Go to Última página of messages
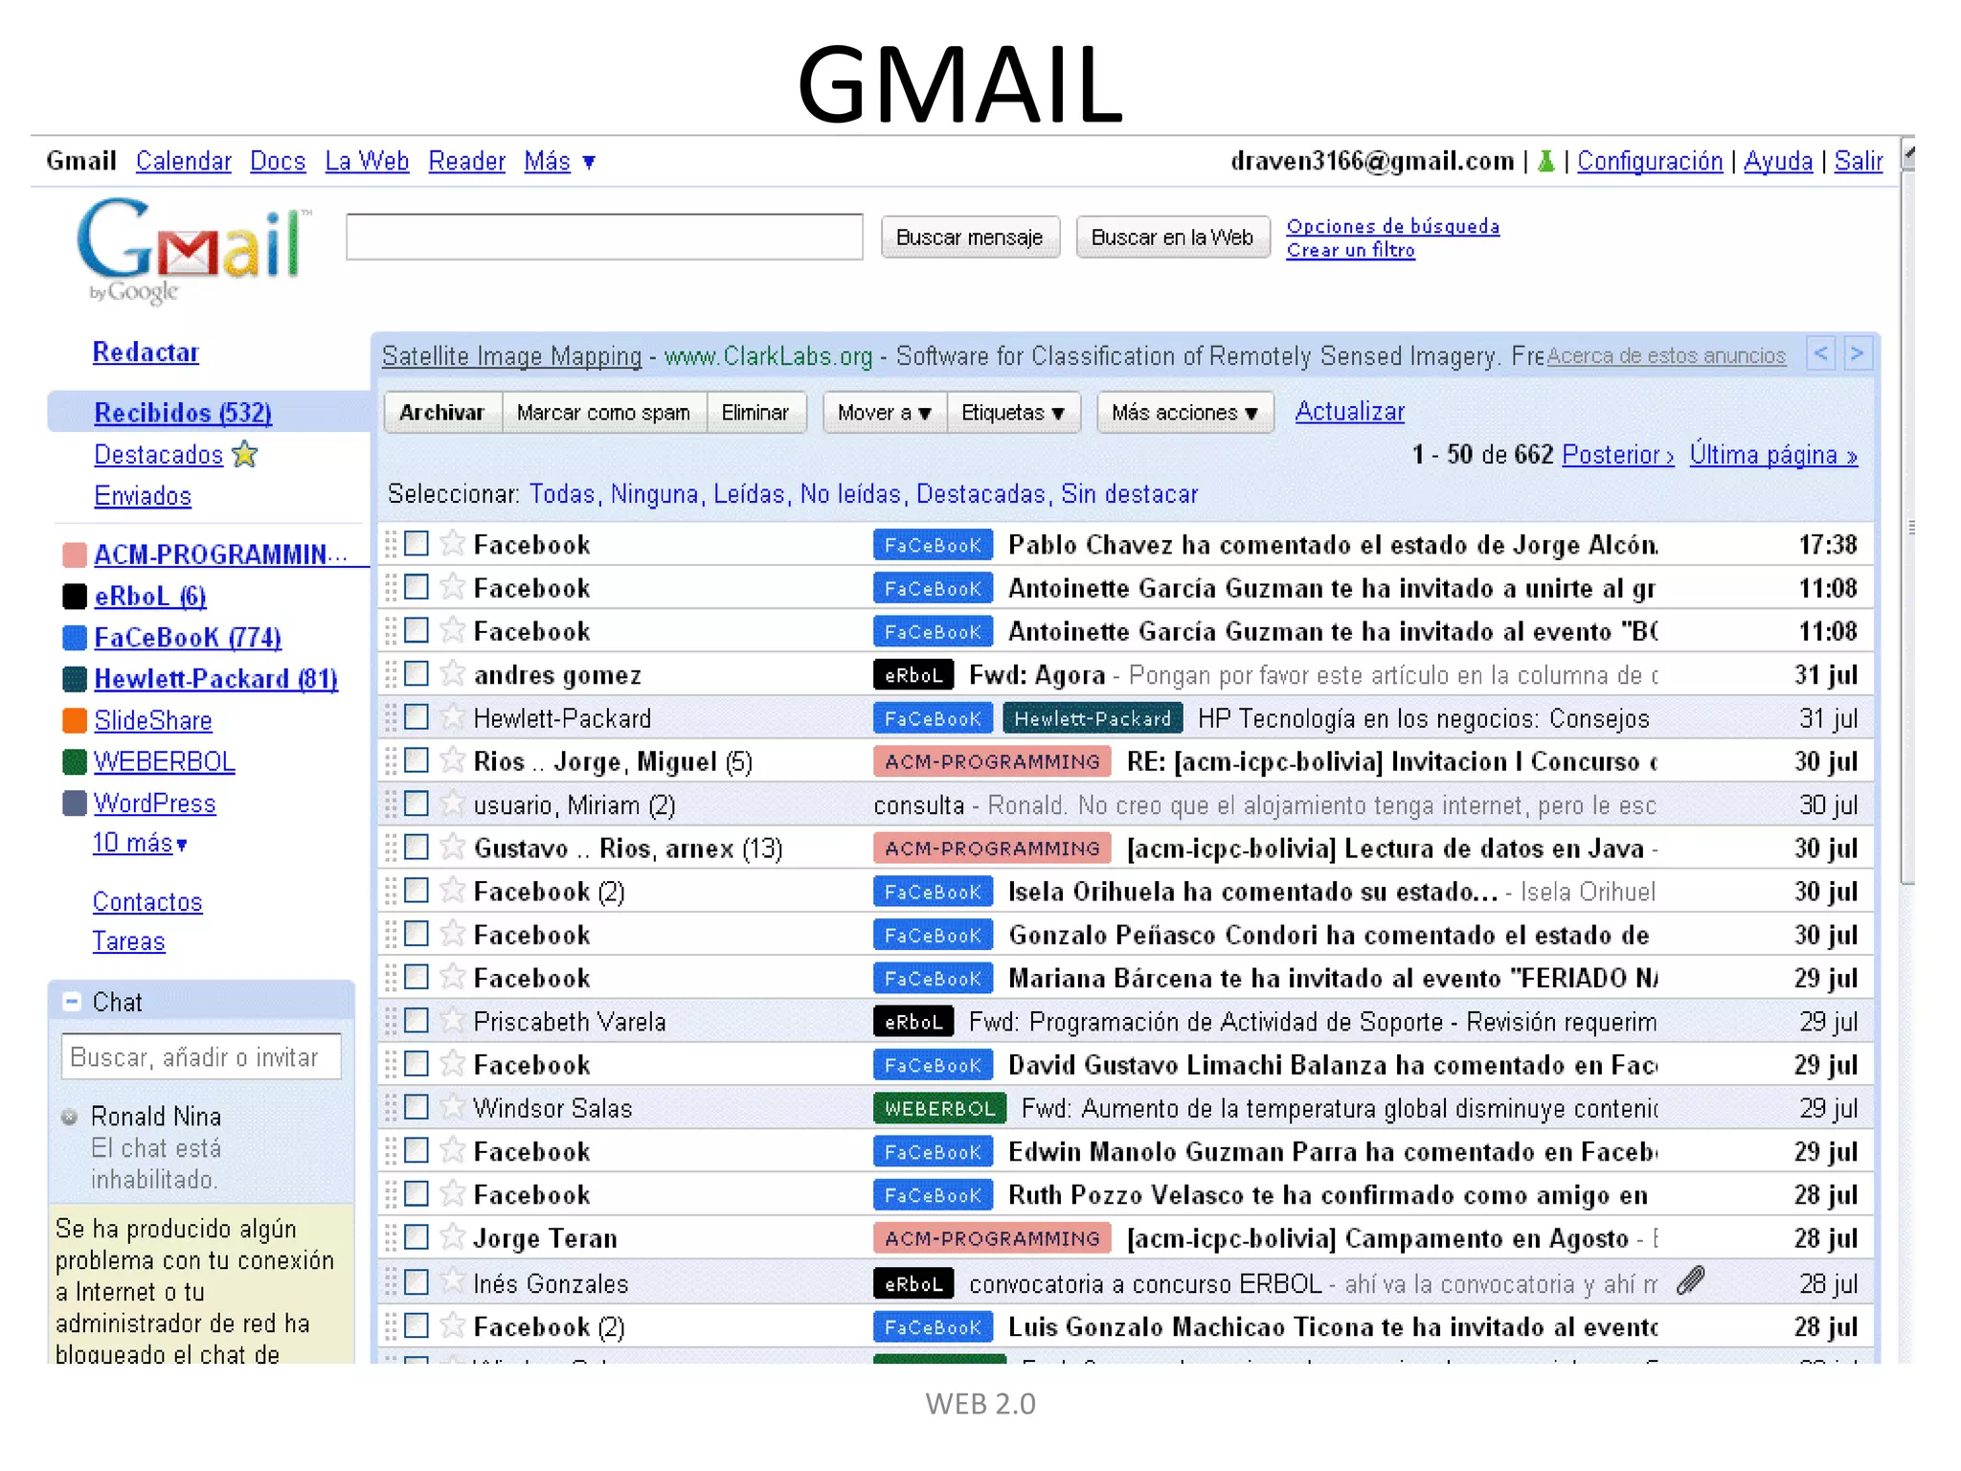Viewport: 1961px width, 1471px height. click(x=1773, y=455)
